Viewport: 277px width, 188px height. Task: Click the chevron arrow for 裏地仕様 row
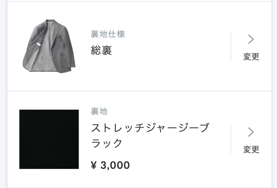(x=251, y=39)
